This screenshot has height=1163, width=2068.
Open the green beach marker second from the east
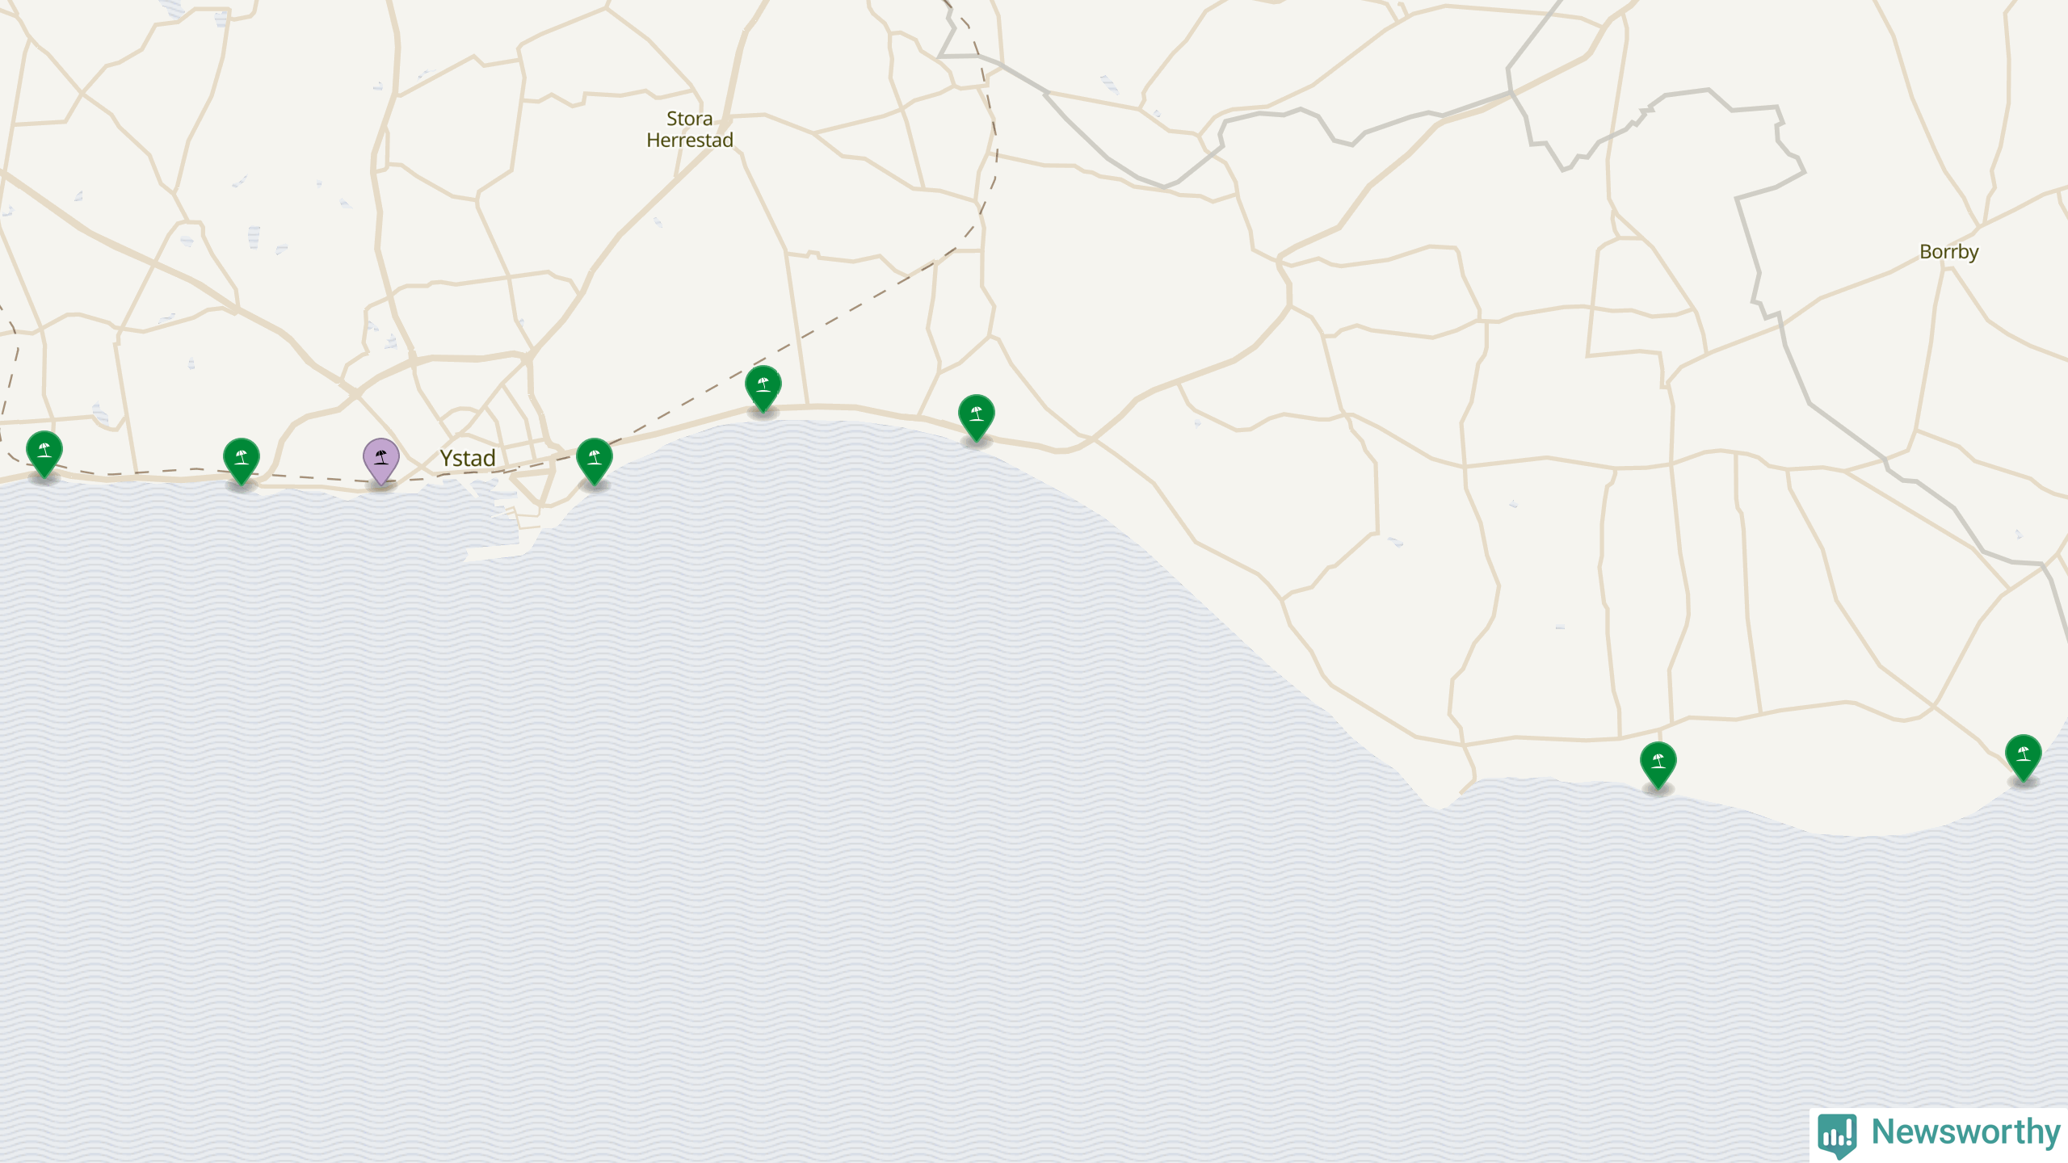coord(1658,764)
